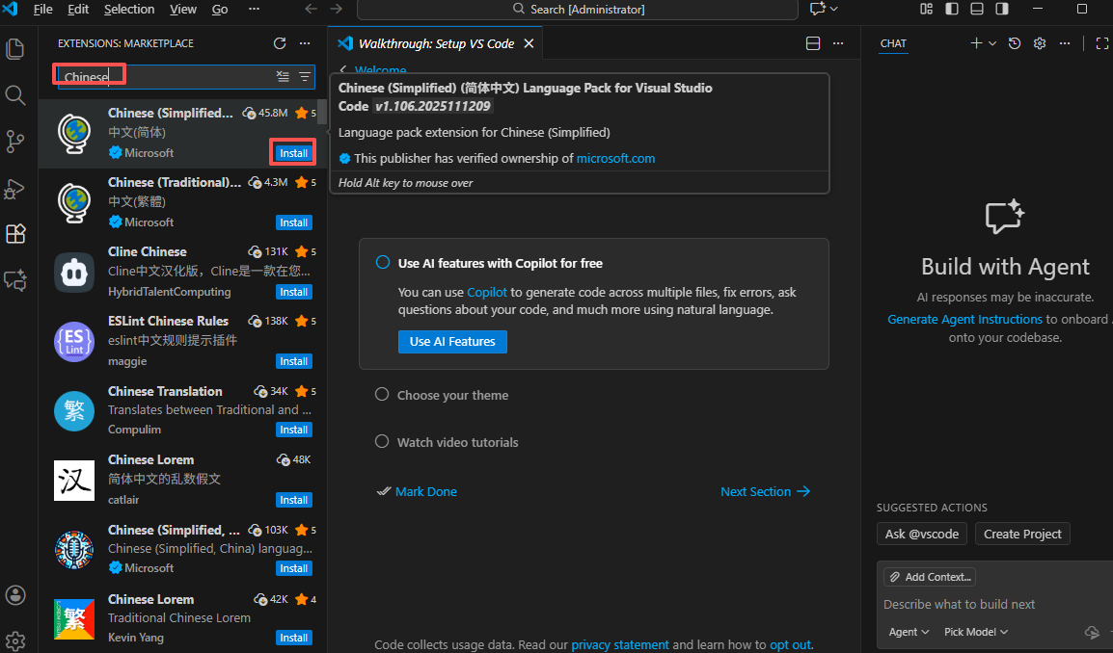The width and height of the screenshot is (1113, 653).
Task: Click the VS Code logo in title bar
Action: [10, 10]
